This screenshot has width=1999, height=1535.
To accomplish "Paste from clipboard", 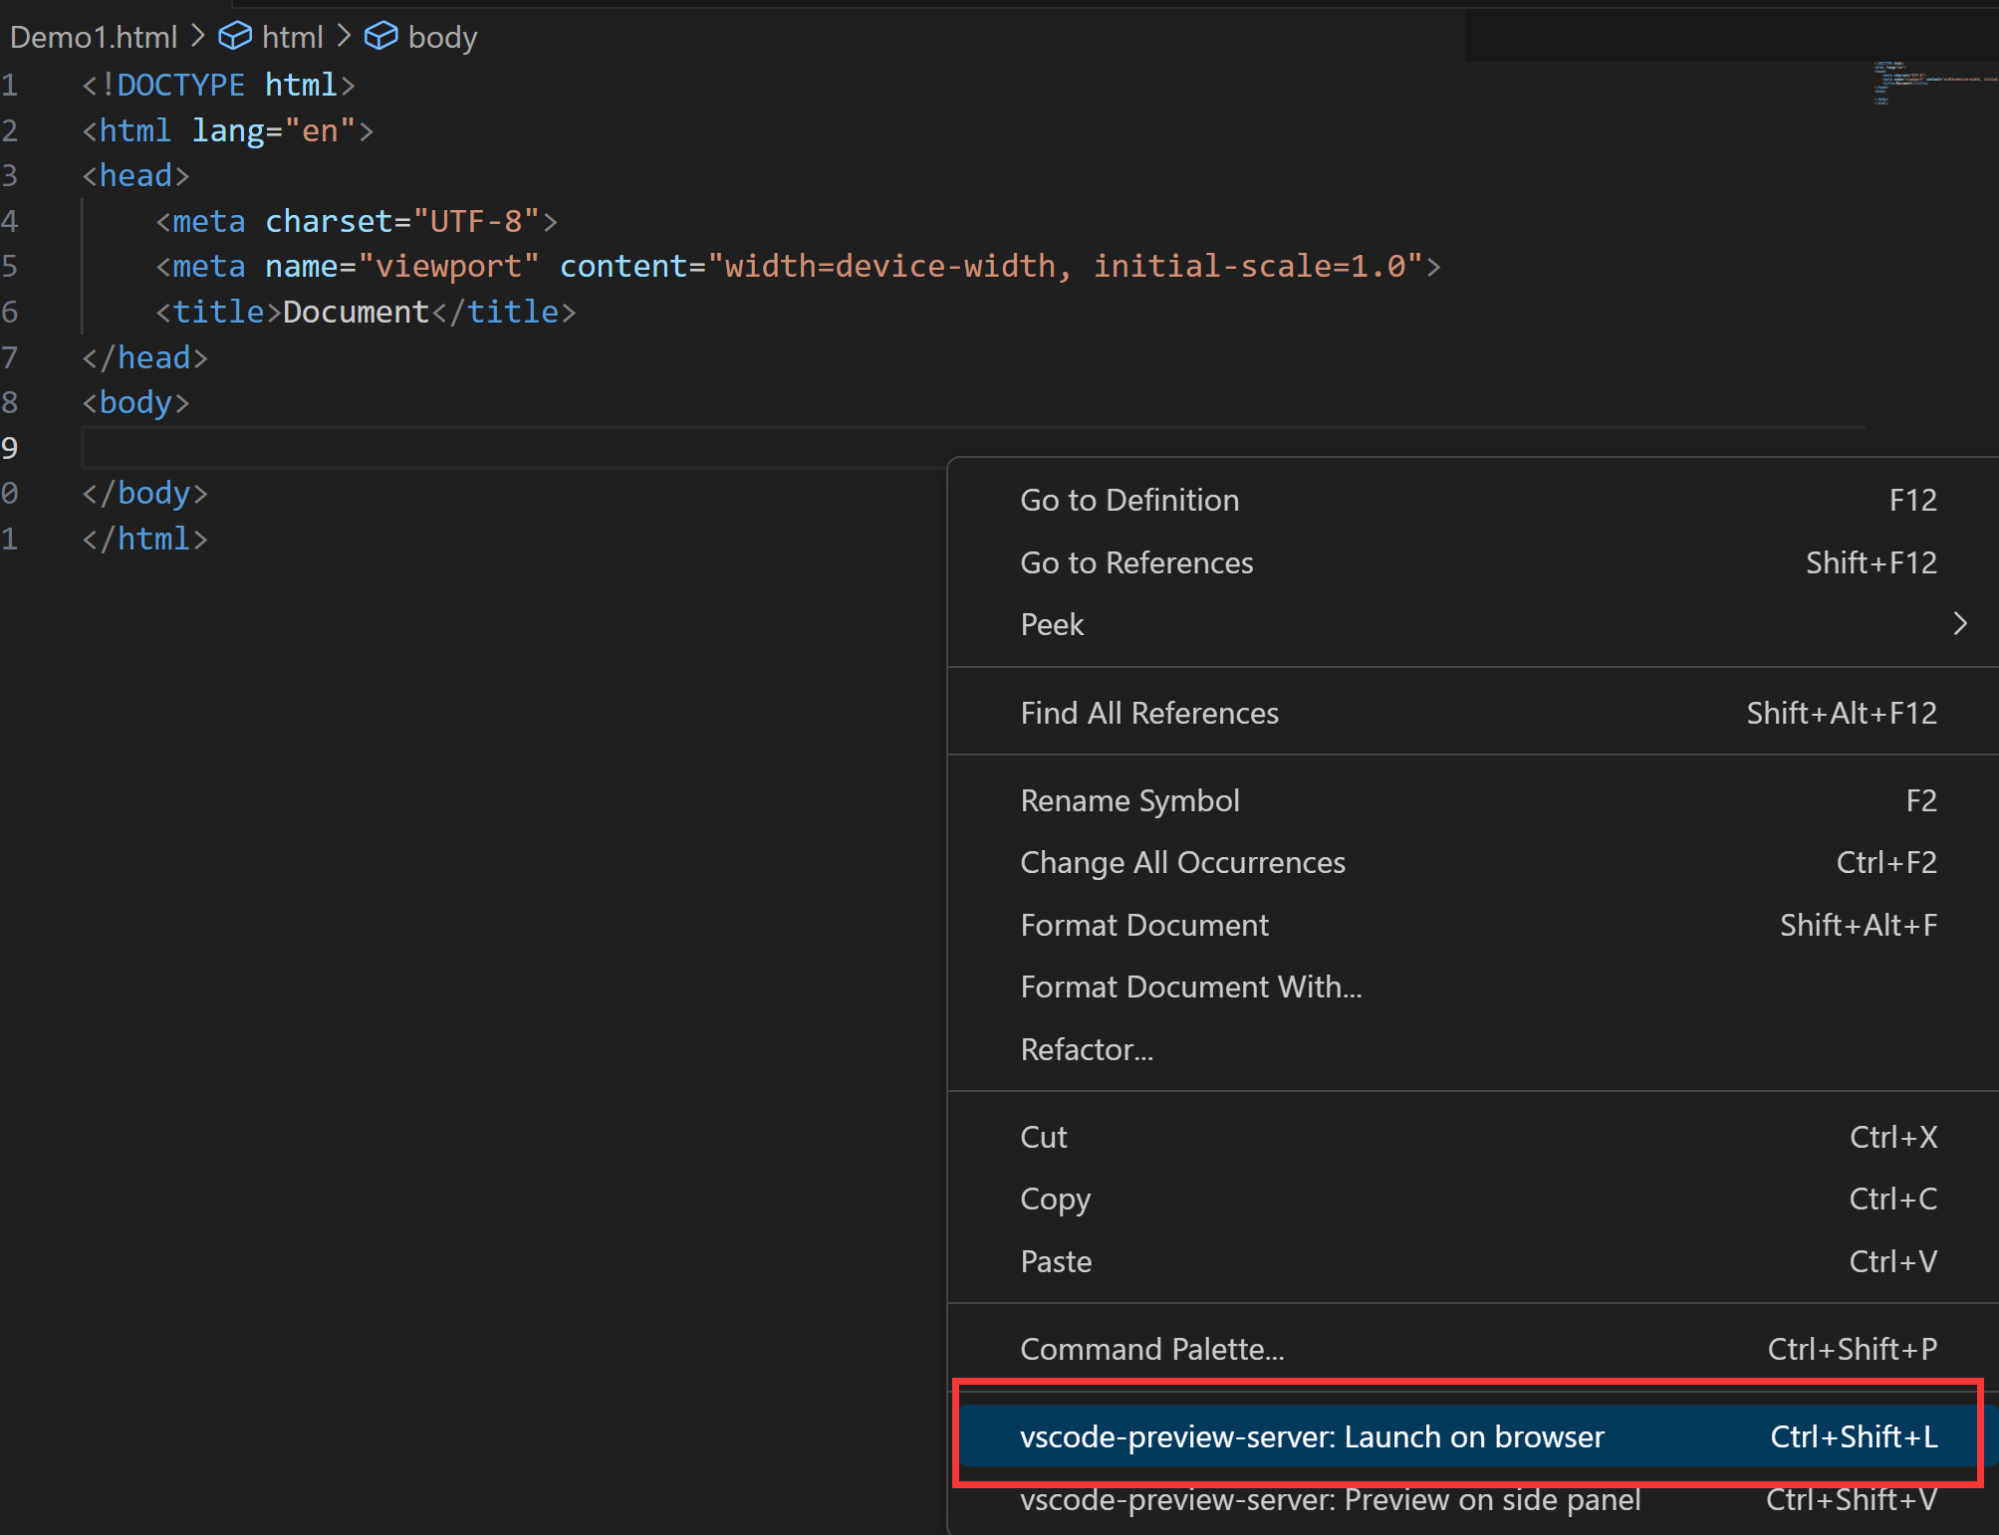I will pos(1055,1261).
